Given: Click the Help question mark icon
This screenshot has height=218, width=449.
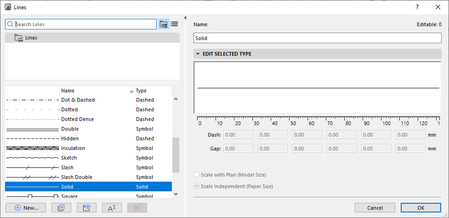Looking at the screenshot, I should [x=417, y=7].
